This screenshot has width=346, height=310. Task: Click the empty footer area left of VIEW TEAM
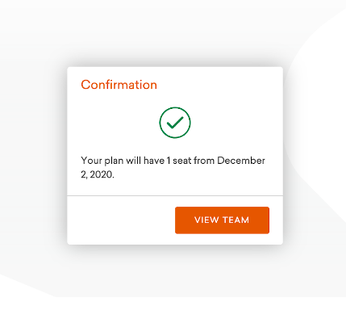pyautogui.click(x=121, y=220)
